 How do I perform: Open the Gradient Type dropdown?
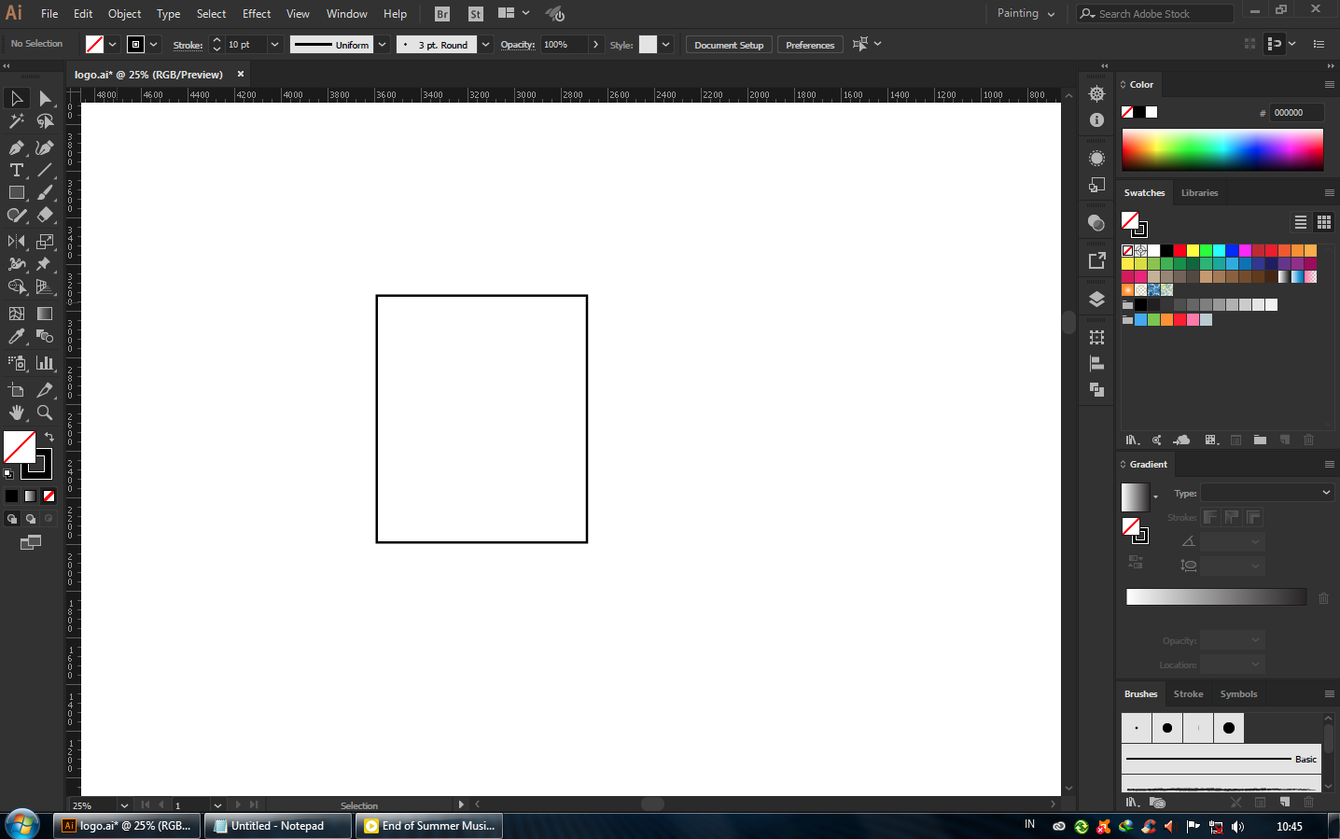tap(1266, 493)
